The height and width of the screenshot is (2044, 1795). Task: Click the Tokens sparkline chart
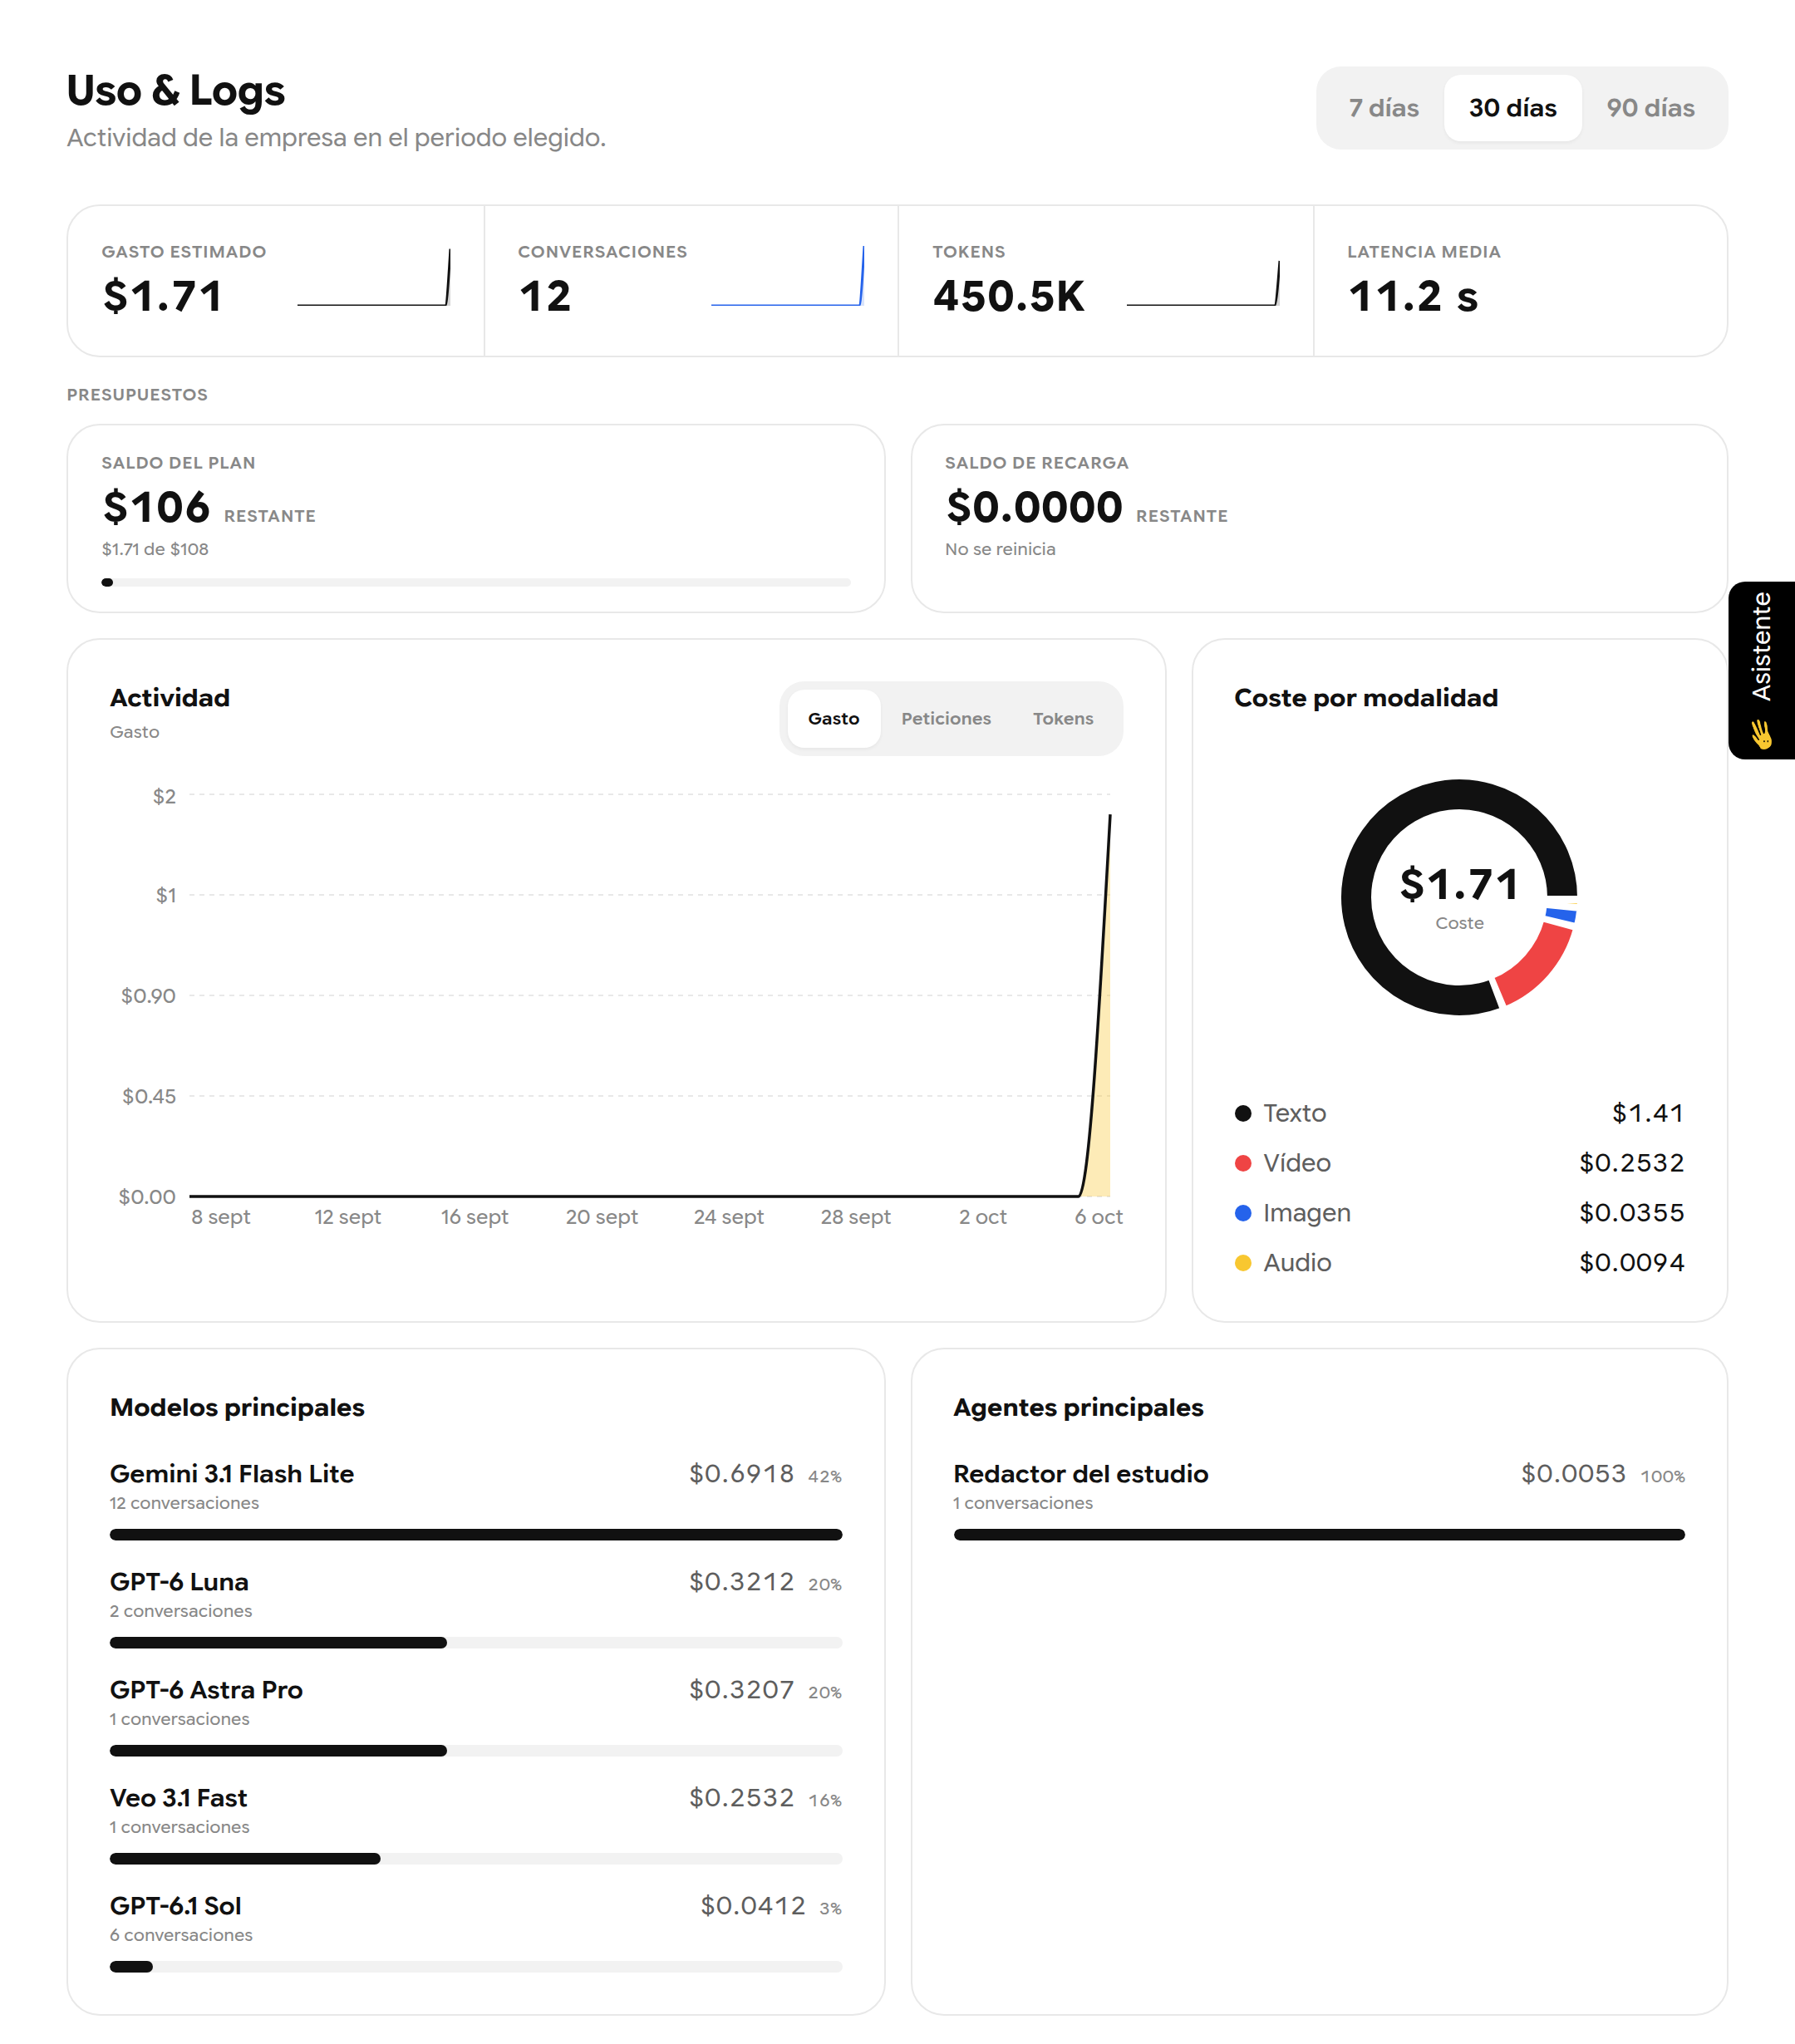1203,283
